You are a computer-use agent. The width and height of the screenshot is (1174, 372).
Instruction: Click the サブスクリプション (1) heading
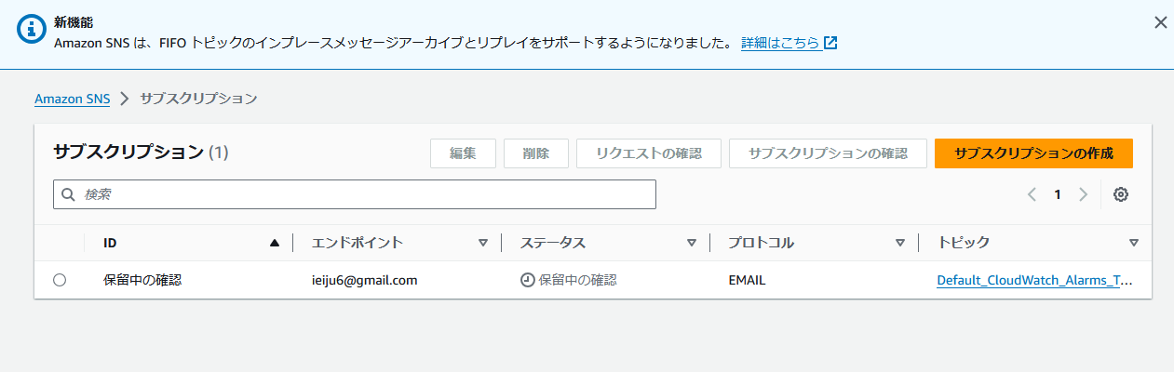tap(141, 152)
